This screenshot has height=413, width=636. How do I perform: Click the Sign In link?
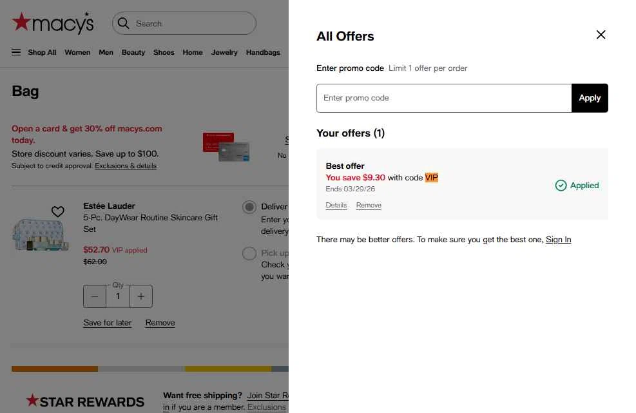click(558, 240)
